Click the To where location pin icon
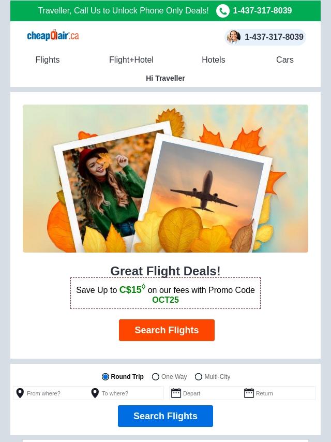Image resolution: width=331 pixels, height=442 pixels. pos(95,393)
